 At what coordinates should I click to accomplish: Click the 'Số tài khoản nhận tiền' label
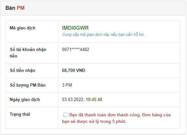28,53
